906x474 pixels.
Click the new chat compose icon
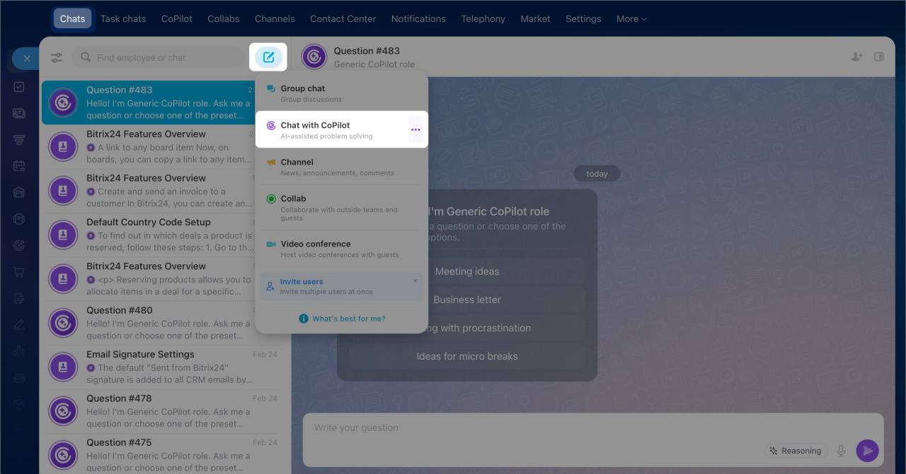coord(269,57)
